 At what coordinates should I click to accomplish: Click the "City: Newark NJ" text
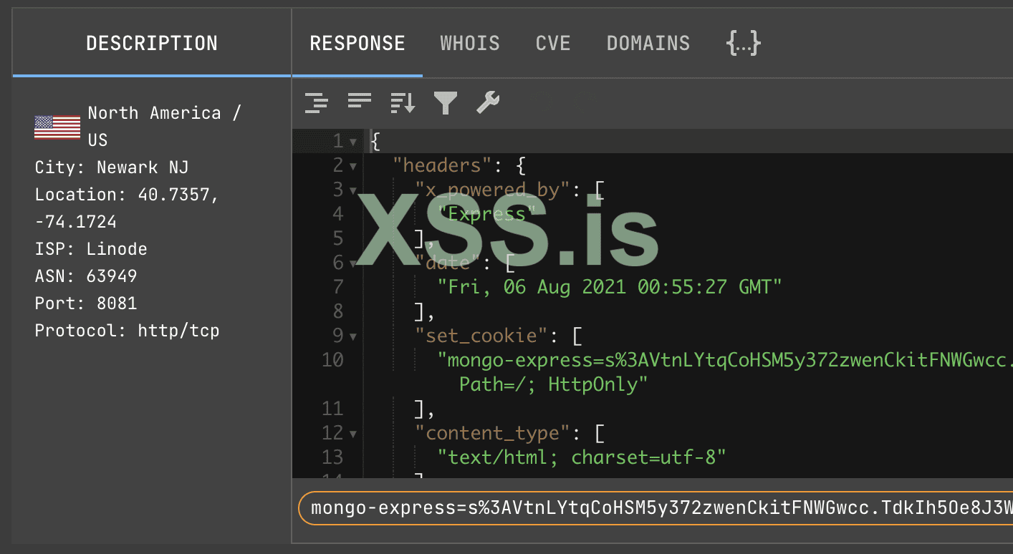coord(112,167)
